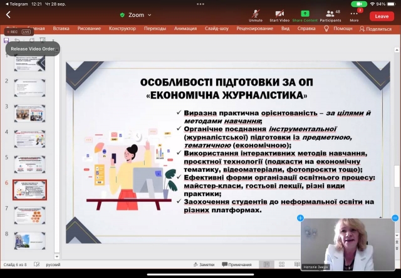Image resolution: width=401 pixels, height=278 pixels.
Task: Click the previous slide double-arrow
Action: point(397,242)
